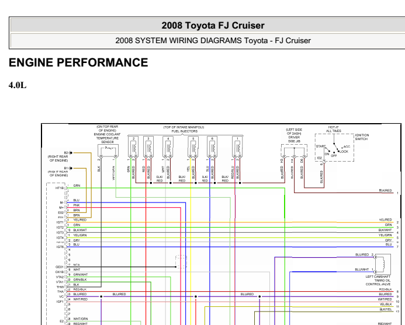Click the 'BLU/WHT' camshaft valve wire label
405x325 pixels.
click(362, 270)
